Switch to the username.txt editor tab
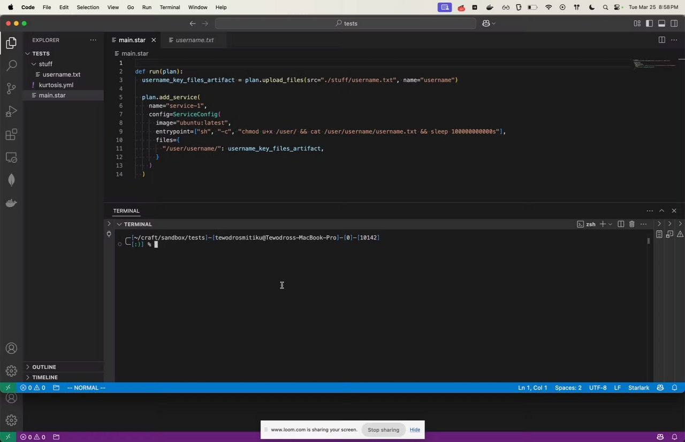 tap(195, 40)
